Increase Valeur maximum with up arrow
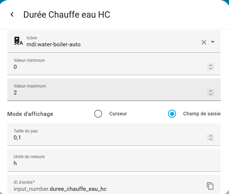The height and width of the screenshot is (194, 229). 211,91
